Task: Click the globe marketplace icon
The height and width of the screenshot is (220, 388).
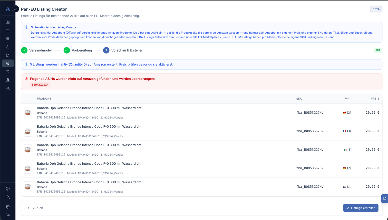Action: pos(8,38)
